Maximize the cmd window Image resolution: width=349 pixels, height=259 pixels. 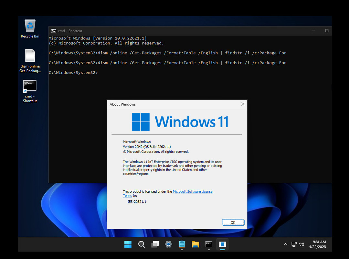(x=327, y=31)
